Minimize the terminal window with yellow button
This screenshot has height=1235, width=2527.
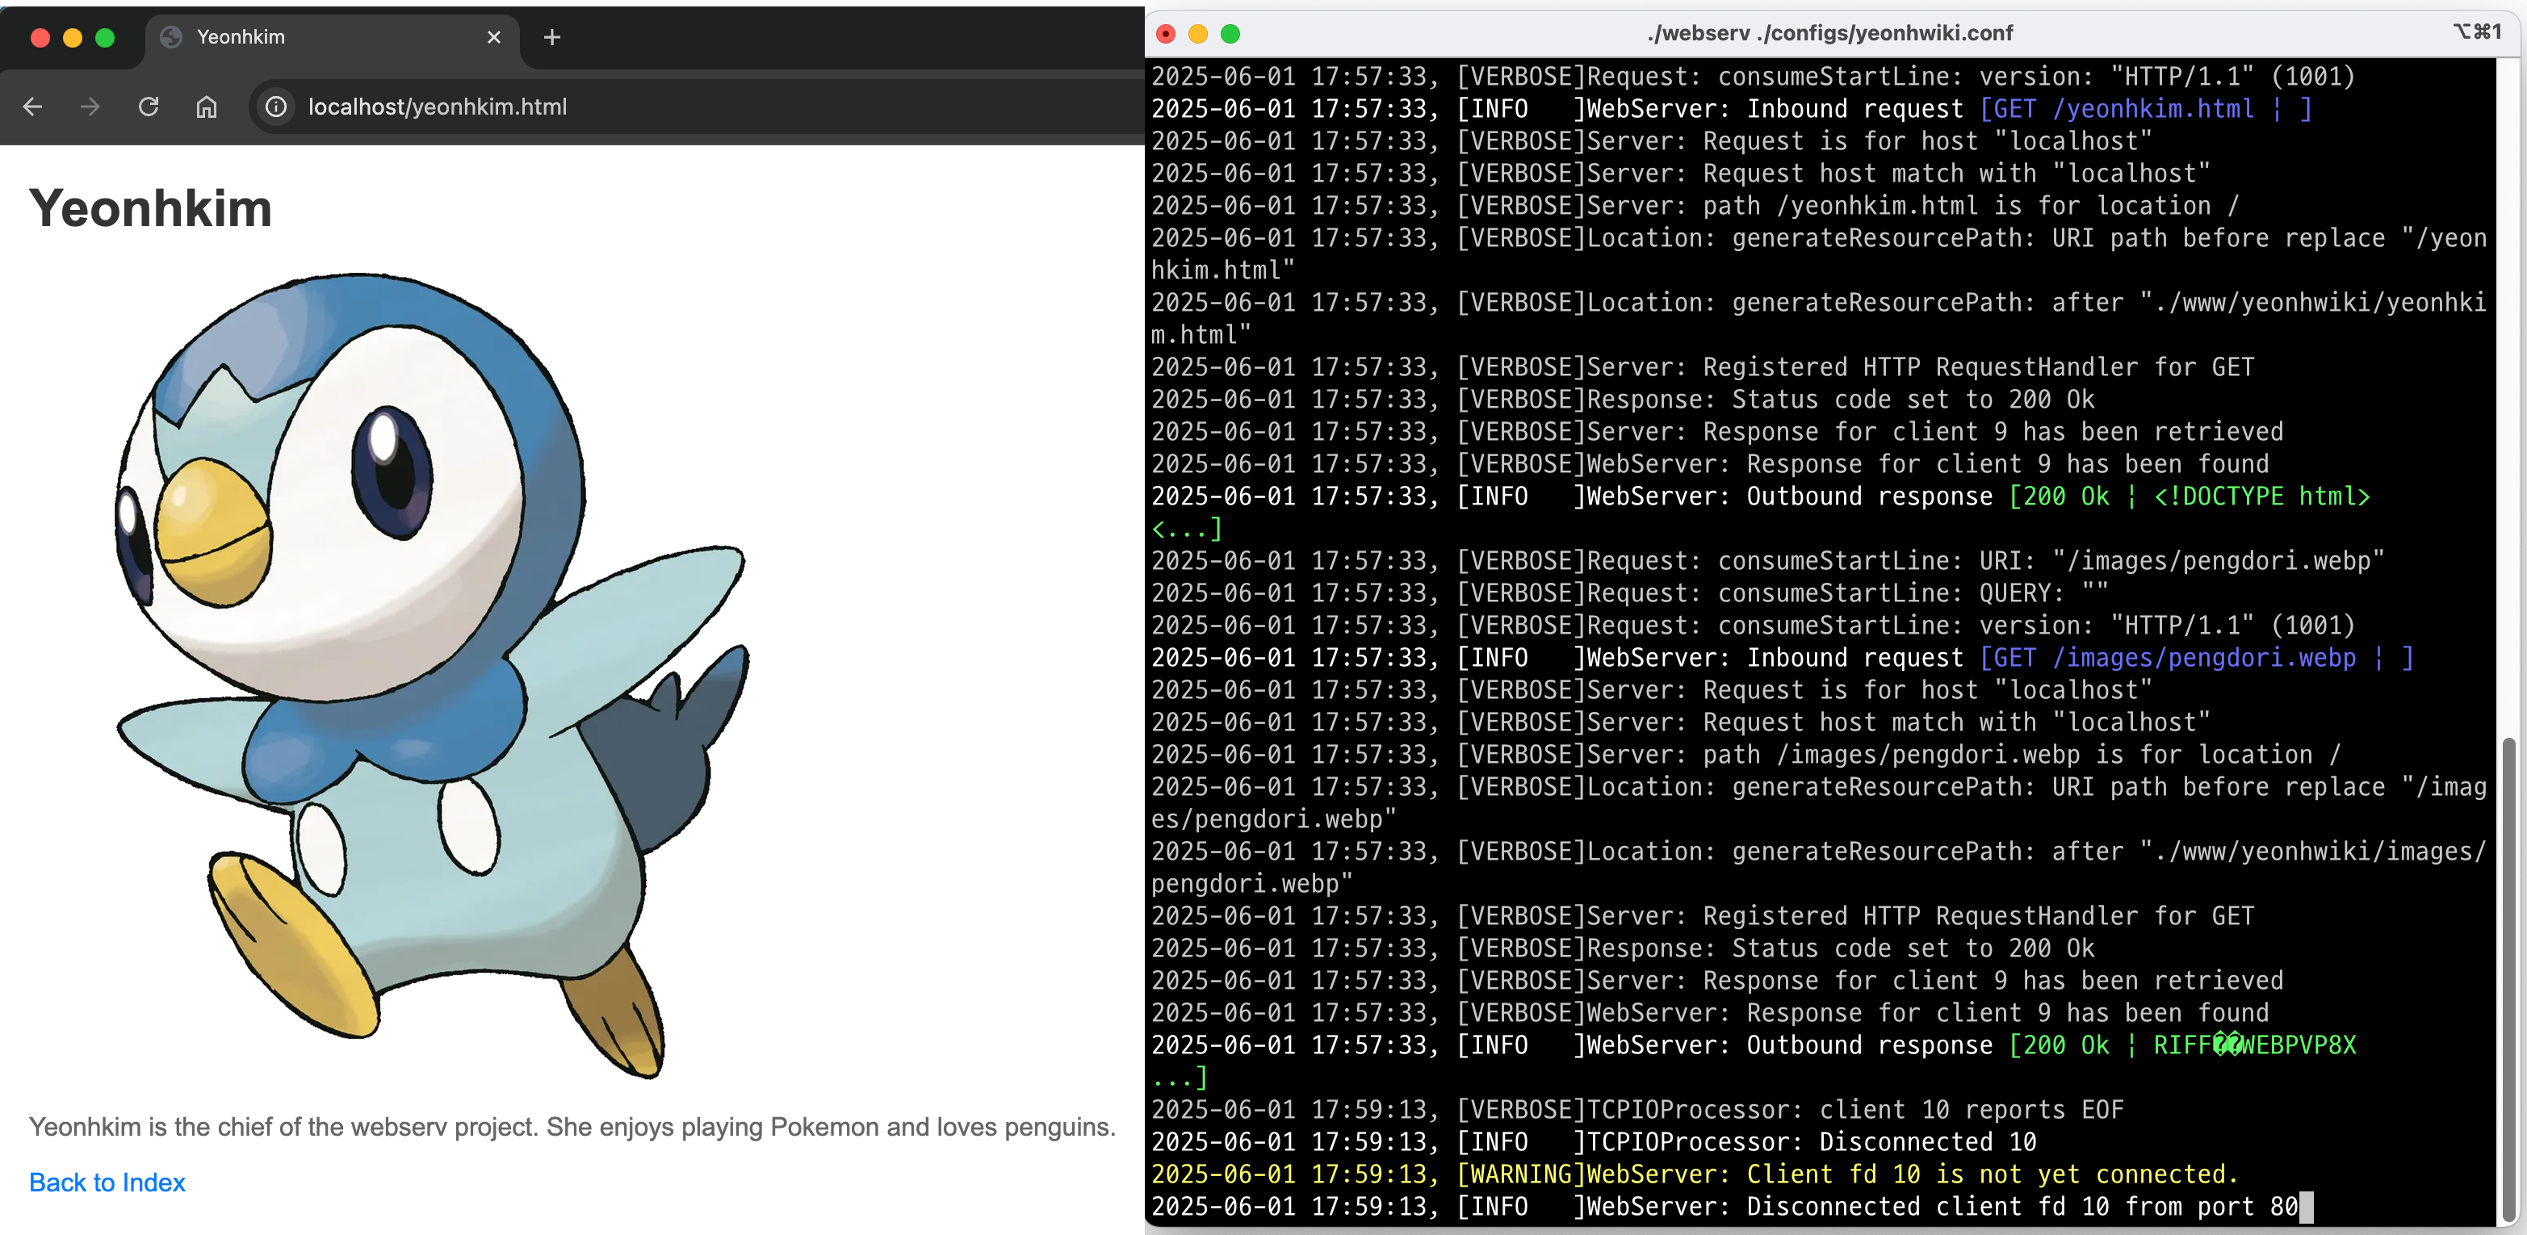pyautogui.click(x=1198, y=35)
